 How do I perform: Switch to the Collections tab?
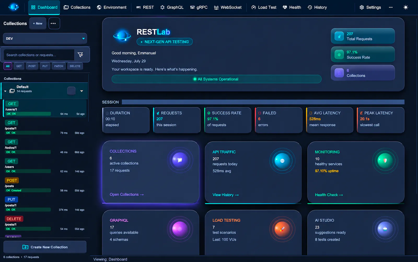[77, 7]
